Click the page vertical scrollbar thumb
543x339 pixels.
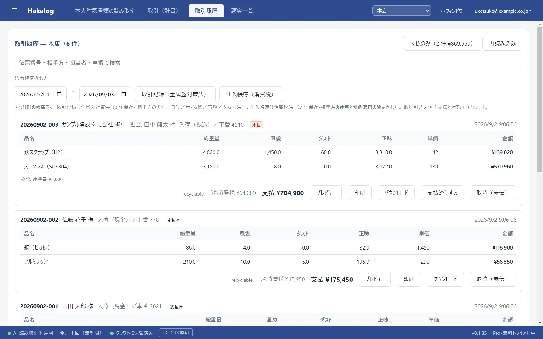point(540,99)
